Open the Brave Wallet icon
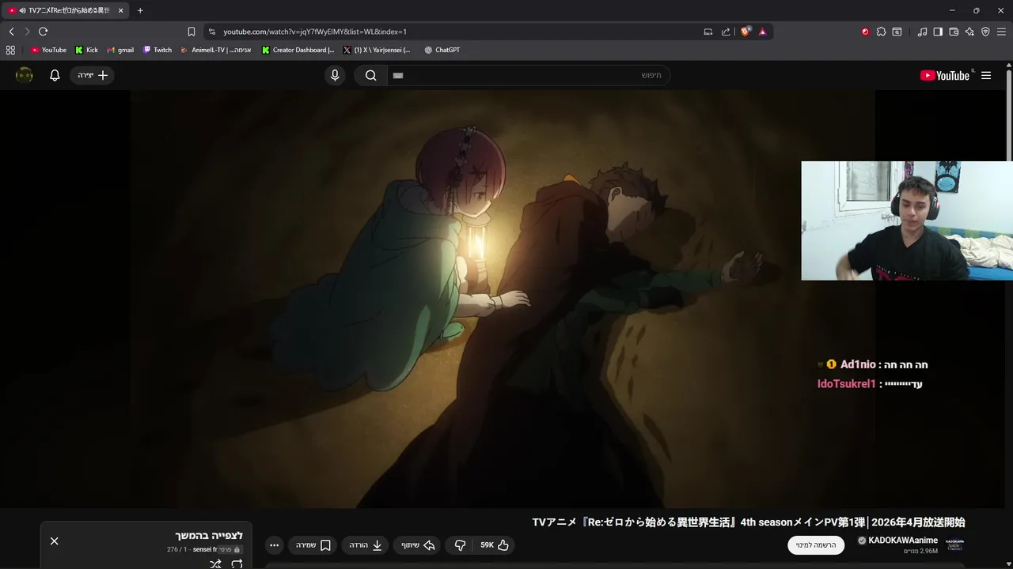The image size is (1013, 569). click(x=954, y=32)
